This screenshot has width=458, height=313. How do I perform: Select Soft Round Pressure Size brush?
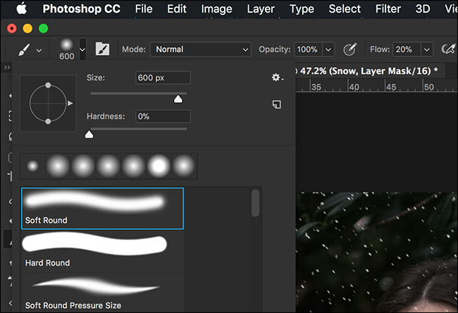103,293
